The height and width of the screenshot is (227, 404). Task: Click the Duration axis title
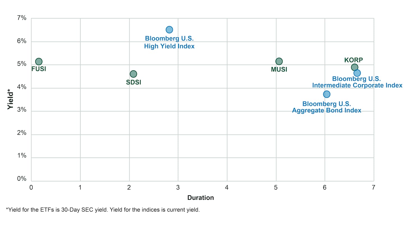200,198
